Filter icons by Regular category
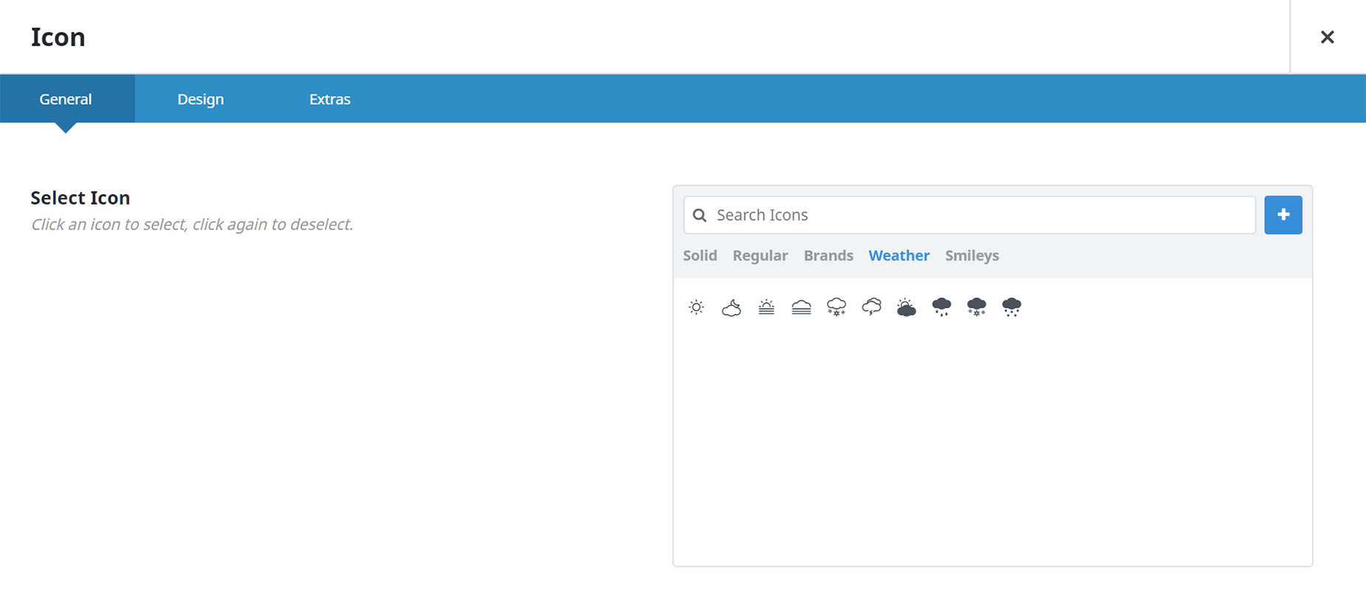 tap(761, 255)
